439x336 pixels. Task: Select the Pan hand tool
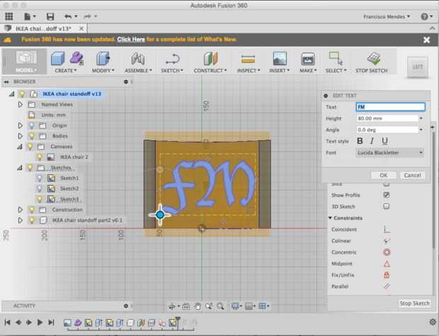pyautogui.click(x=198, y=306)
